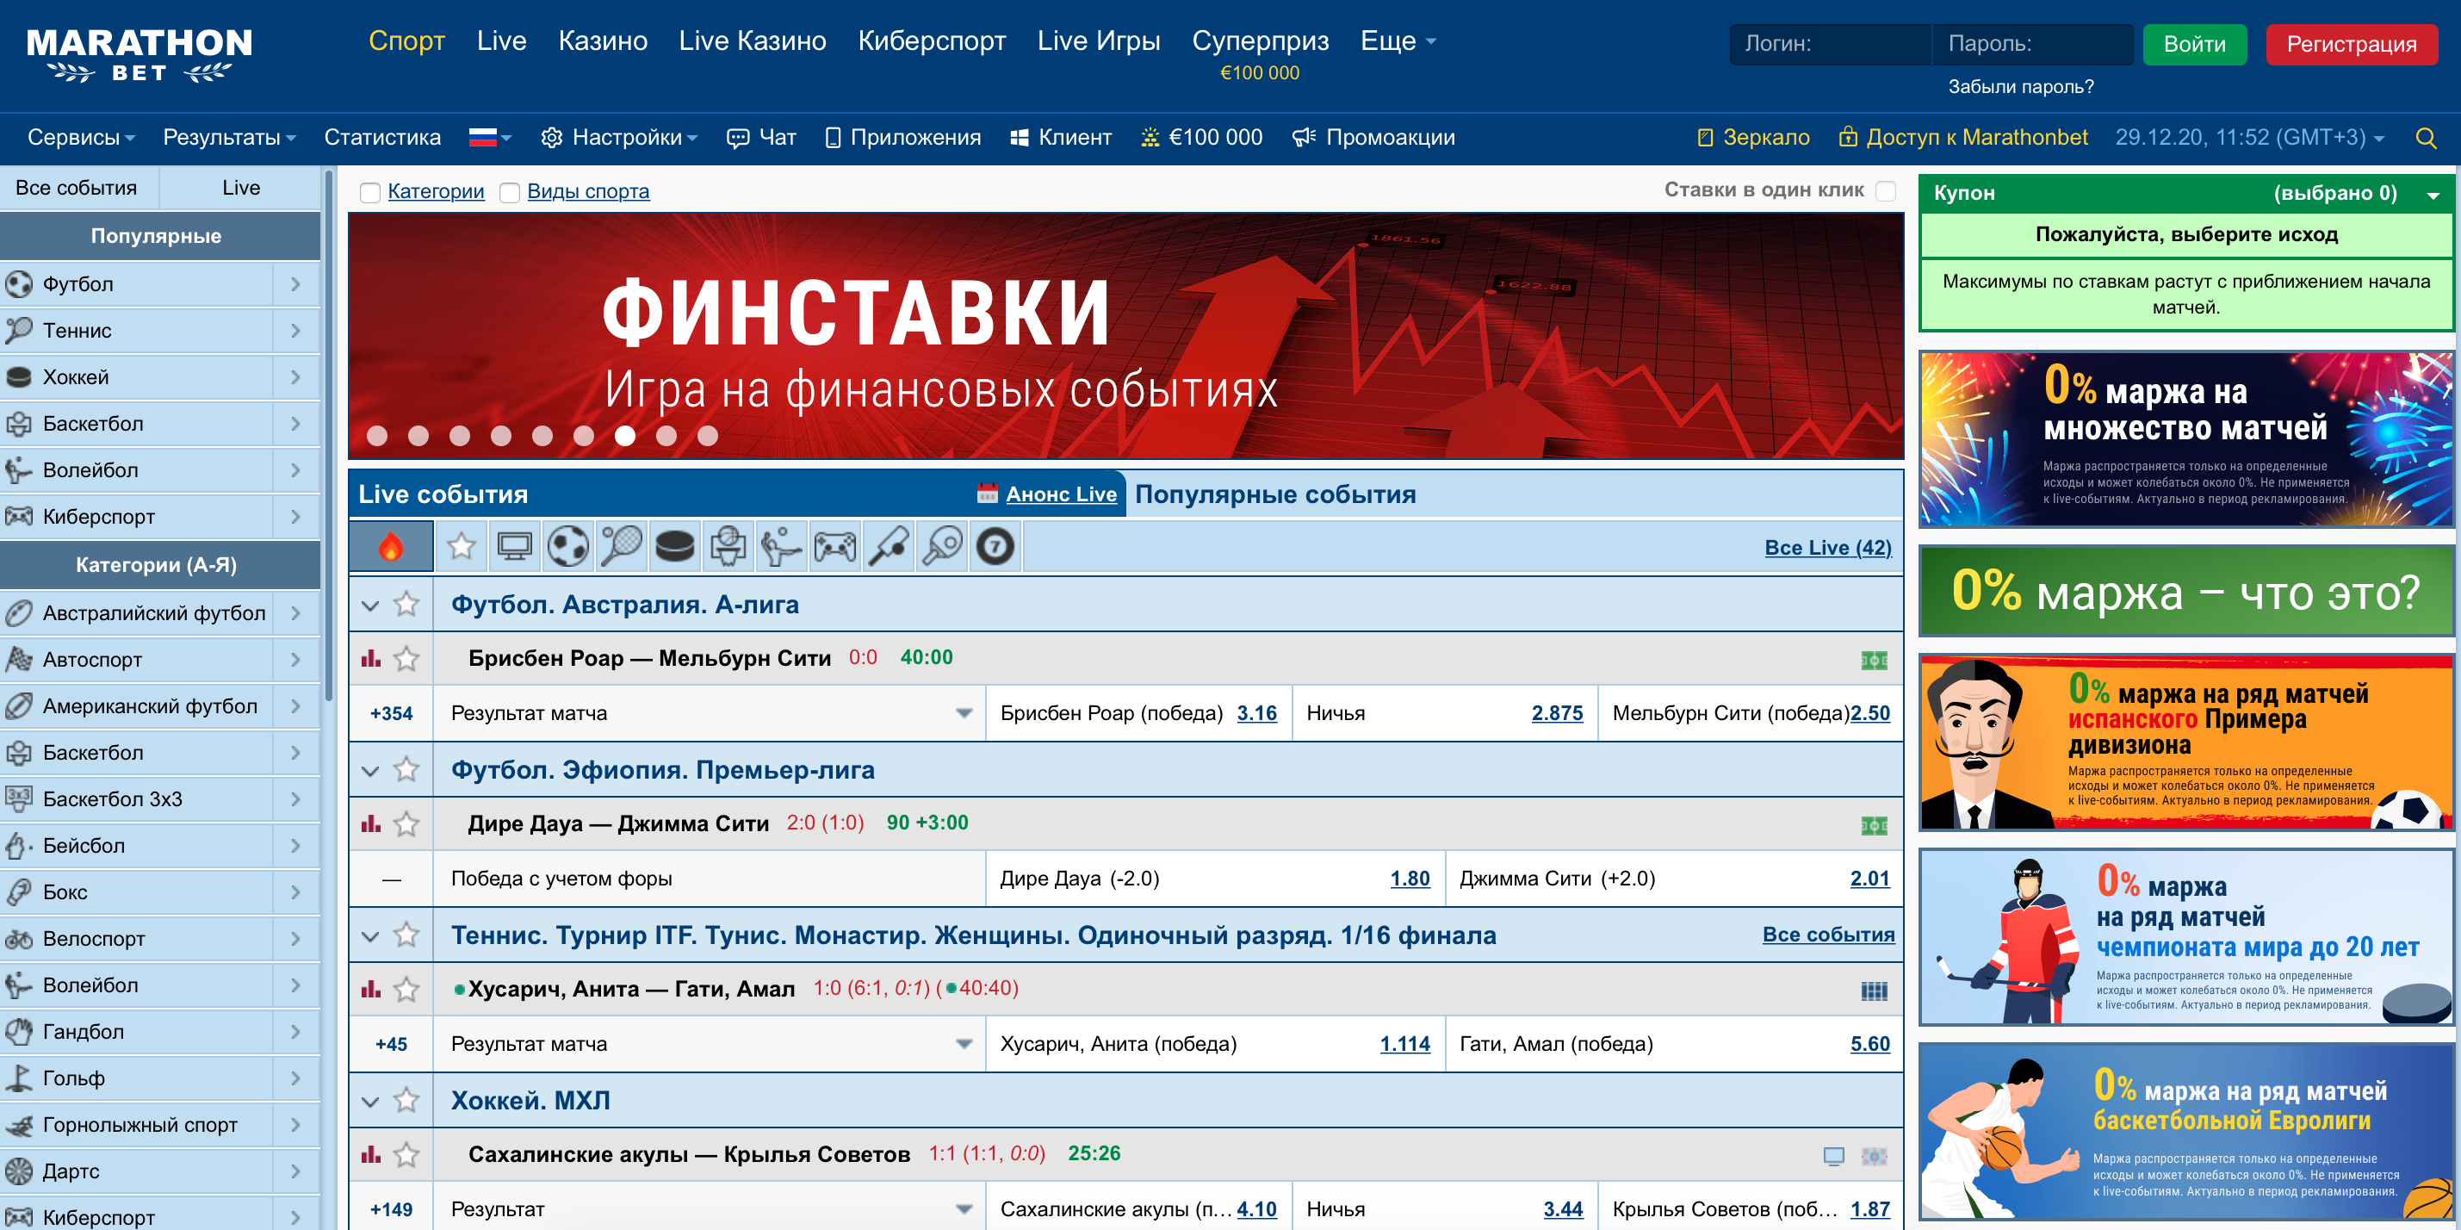Filter live events by esports gamepad icon
2461x1230 pixels.
[835, 547]
